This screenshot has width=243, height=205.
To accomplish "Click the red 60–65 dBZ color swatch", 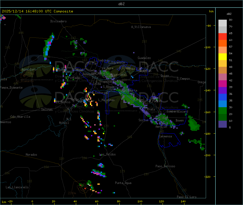I will pos(222,36).
